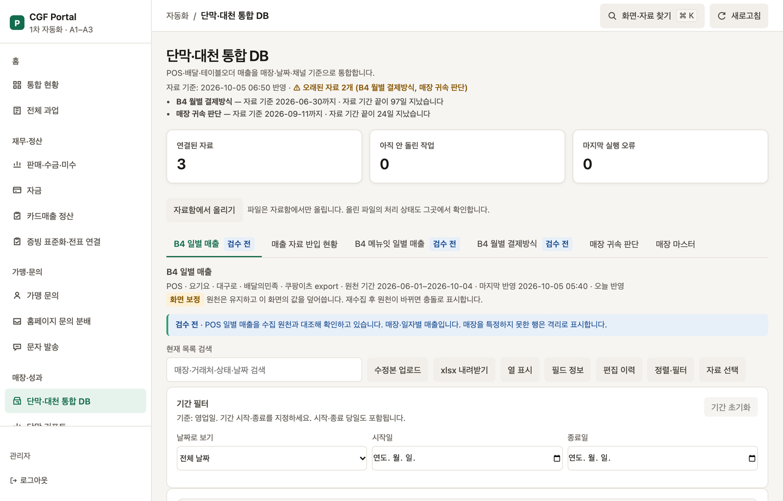This screenshot has height=501, width=783.
Task: Click the 로그아웃 exit icon
Action: click(14, 480)
